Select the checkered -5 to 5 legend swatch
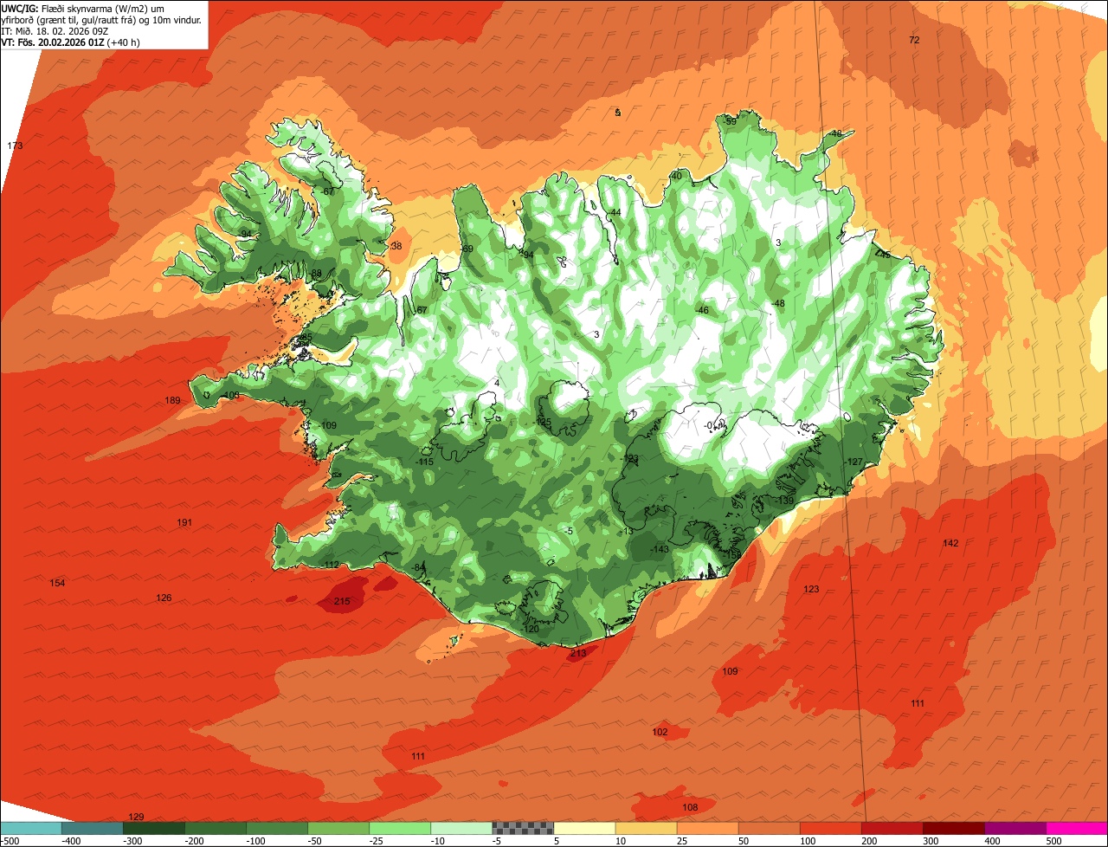Viewport: 1108px width, 847px height. coord(523,828)
